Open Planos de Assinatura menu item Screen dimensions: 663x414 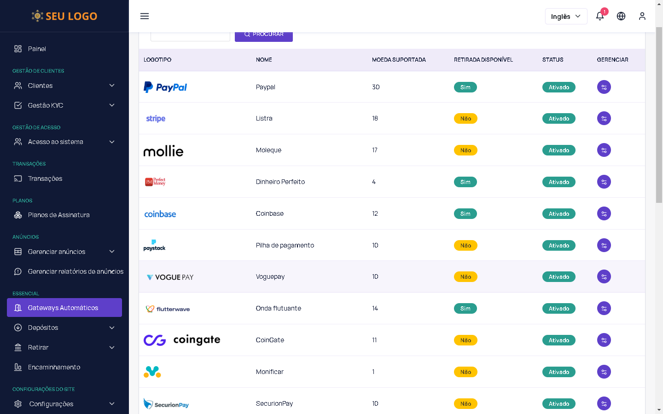pos(58,215)
